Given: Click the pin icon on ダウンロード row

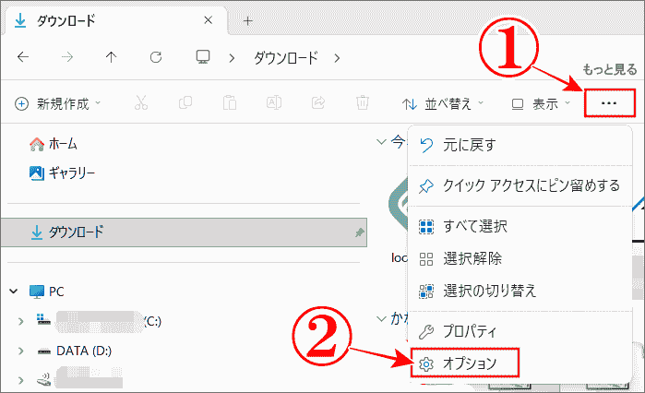Looking at the screenshot, I should pos(360,232).
